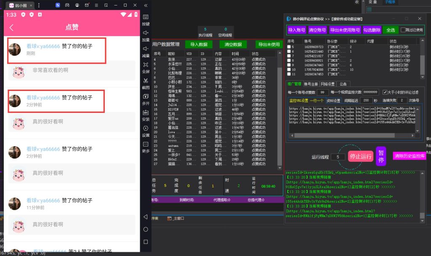
Task: Tick the checkbox for account row 10
Action: (x=289, y=69)
